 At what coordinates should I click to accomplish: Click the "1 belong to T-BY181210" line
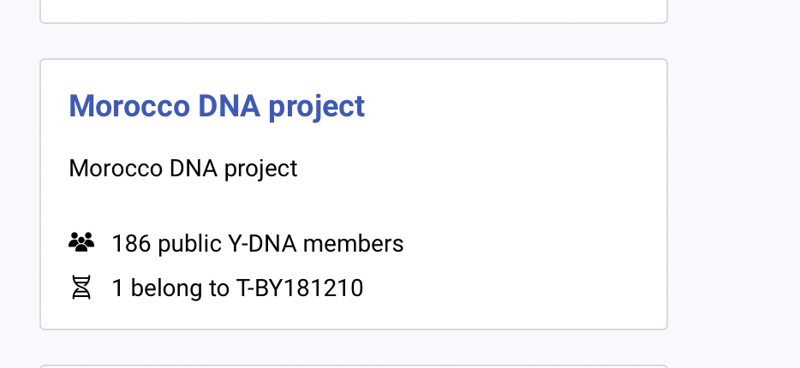click(x=237, y=288)
